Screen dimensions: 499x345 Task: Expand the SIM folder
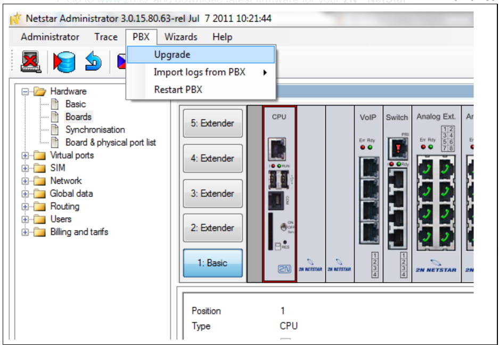(x=25, y=168)
